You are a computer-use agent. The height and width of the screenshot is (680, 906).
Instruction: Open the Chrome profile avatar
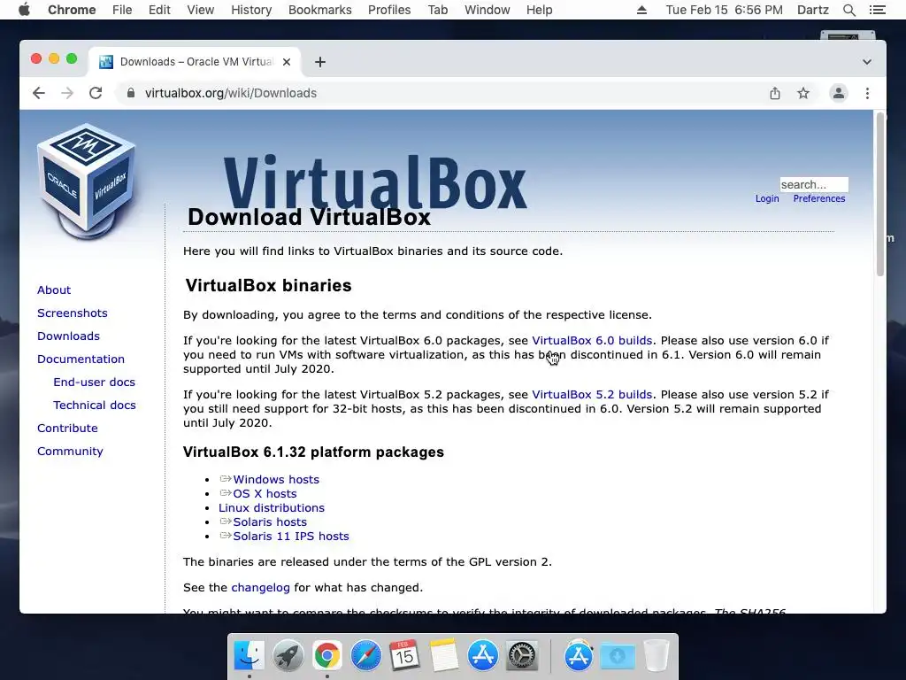pos(839,93)
